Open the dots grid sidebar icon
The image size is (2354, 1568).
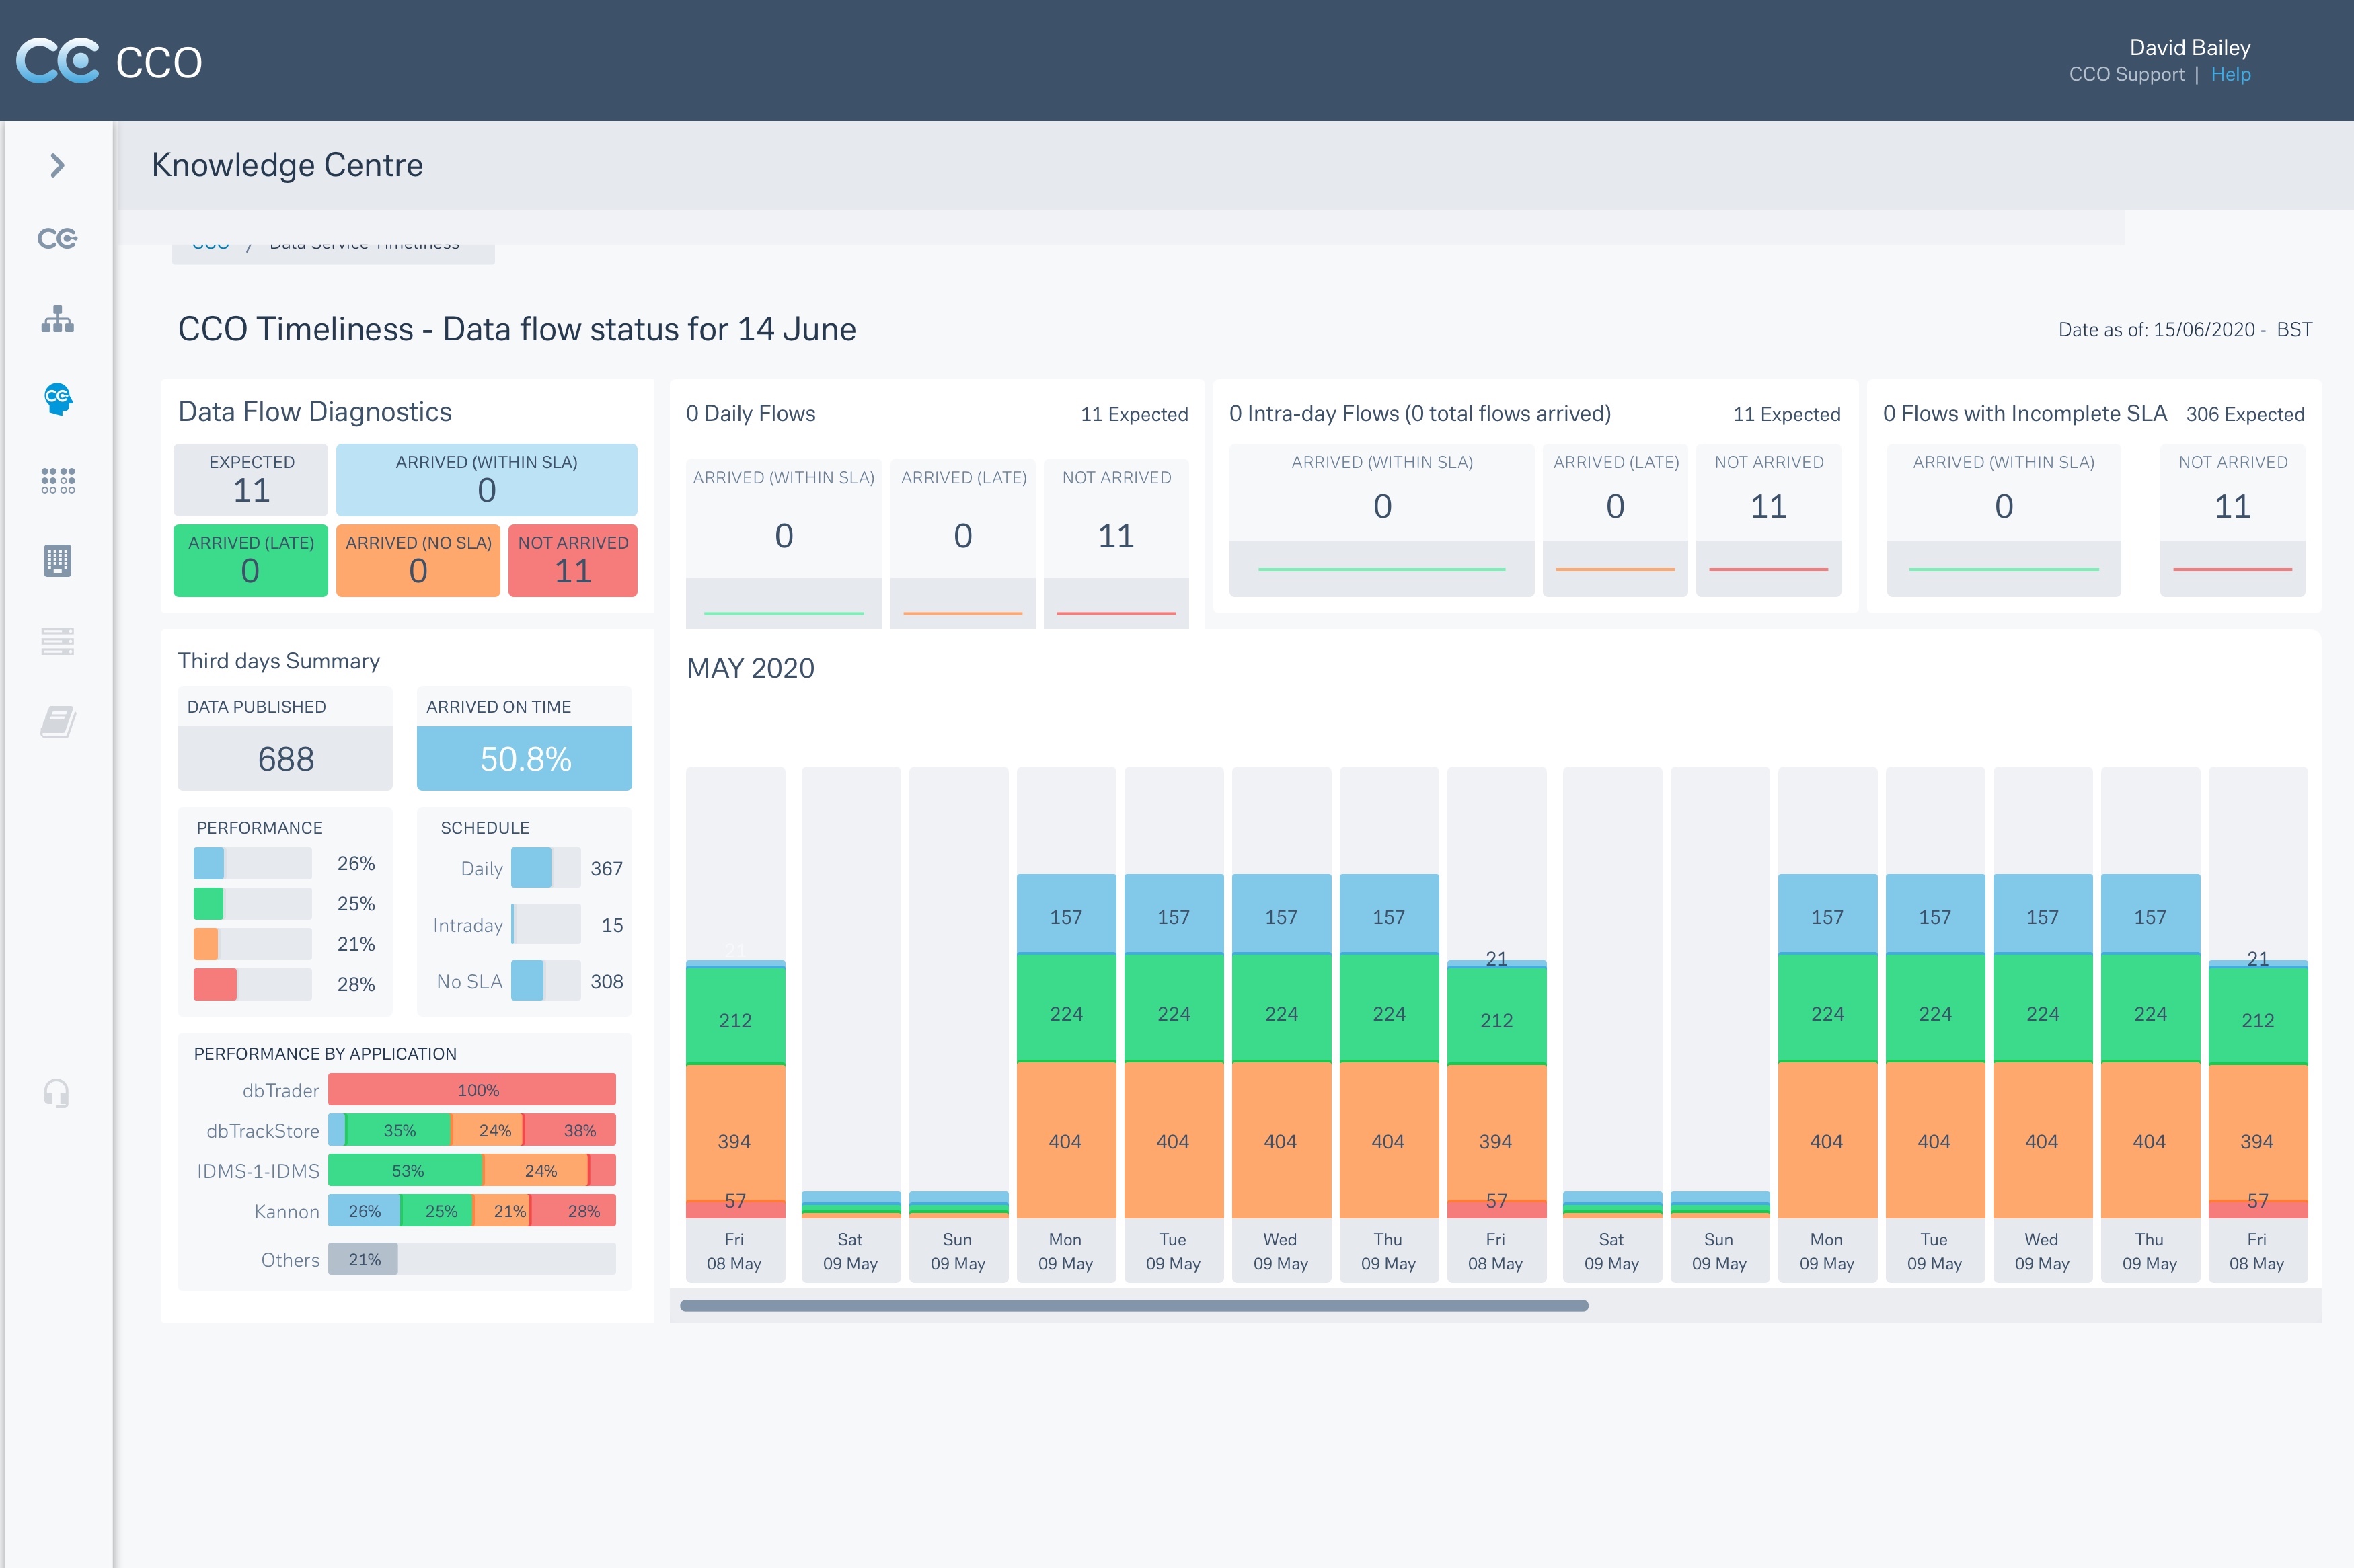(x=57, y=480)
